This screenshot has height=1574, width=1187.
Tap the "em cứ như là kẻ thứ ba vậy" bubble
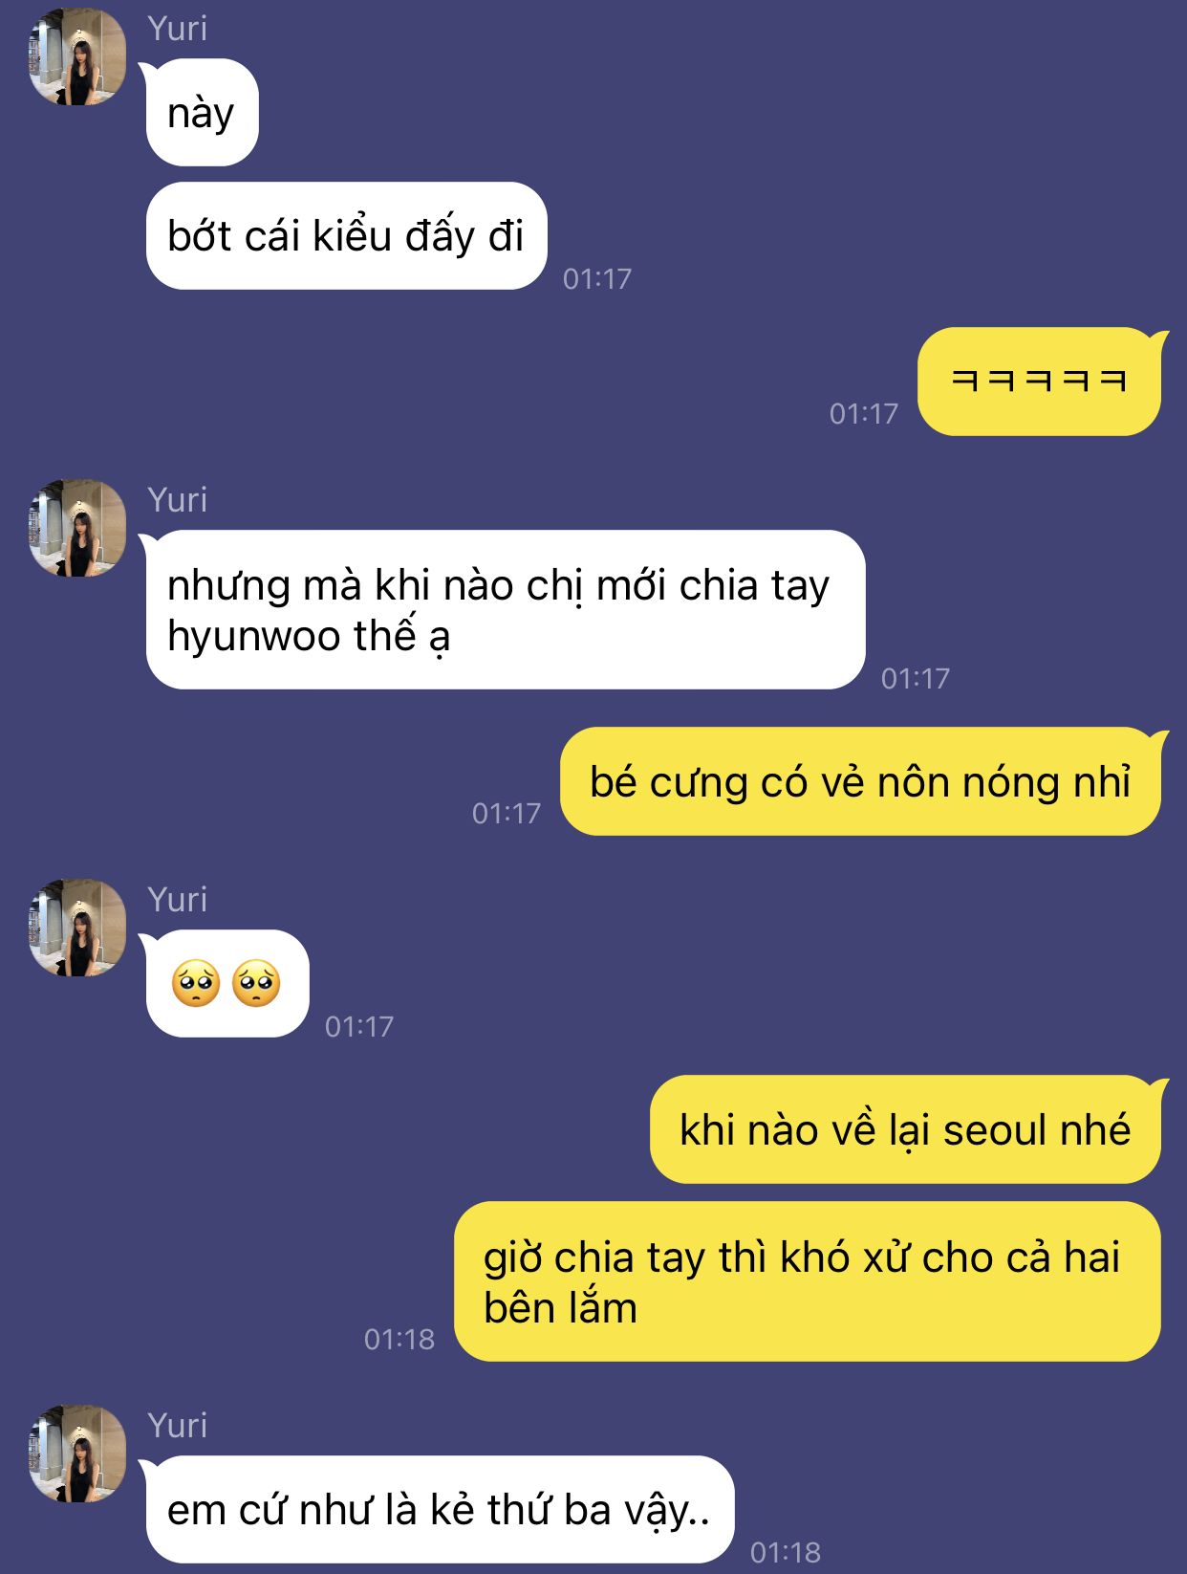pyautogui.click(x=440, y=1510)
